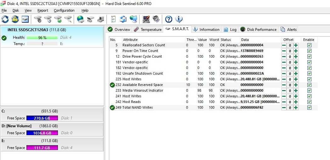Click the blue question mark Help icon
The width and height of the screenshot is (330, 160).
click(x=168, y=19)
